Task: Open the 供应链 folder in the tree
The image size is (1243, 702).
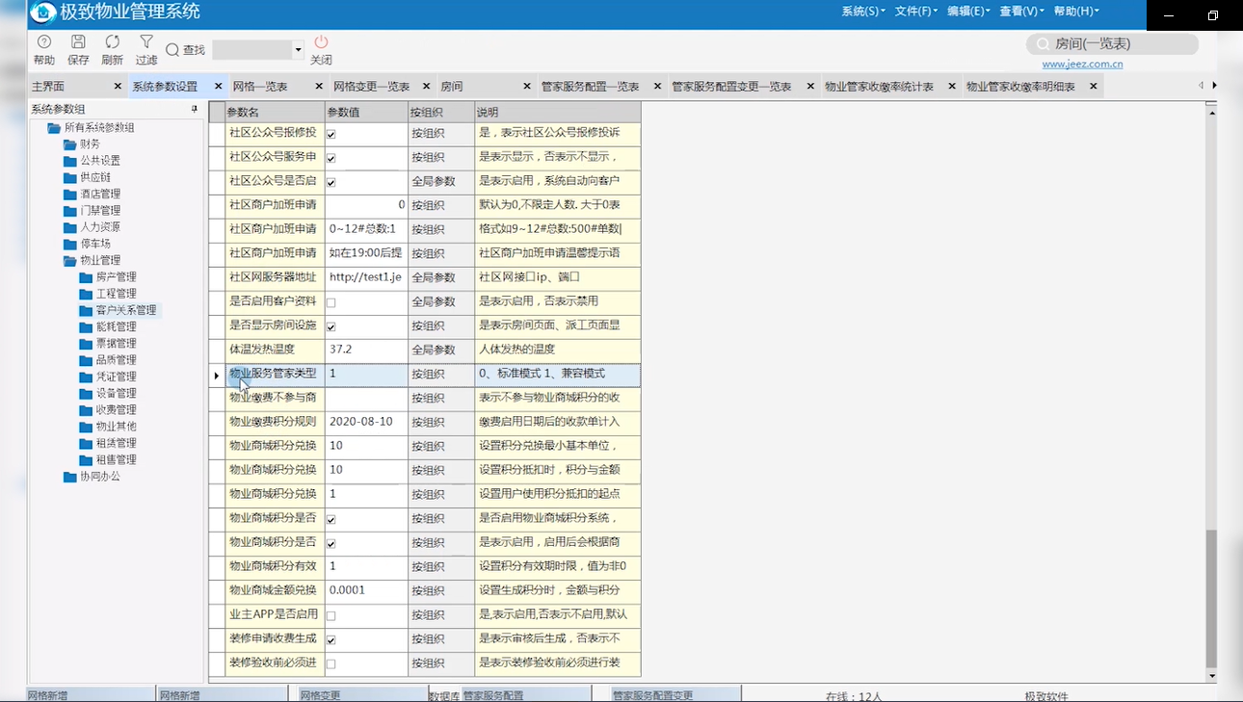Action: click(x=87, y=177)
